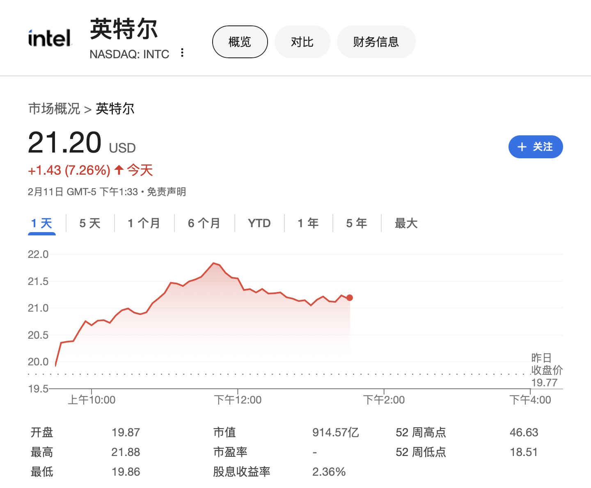The height and width of the screenshot is (488, 591).
Task: Click the USD currency label
Action: click(122, 148)
